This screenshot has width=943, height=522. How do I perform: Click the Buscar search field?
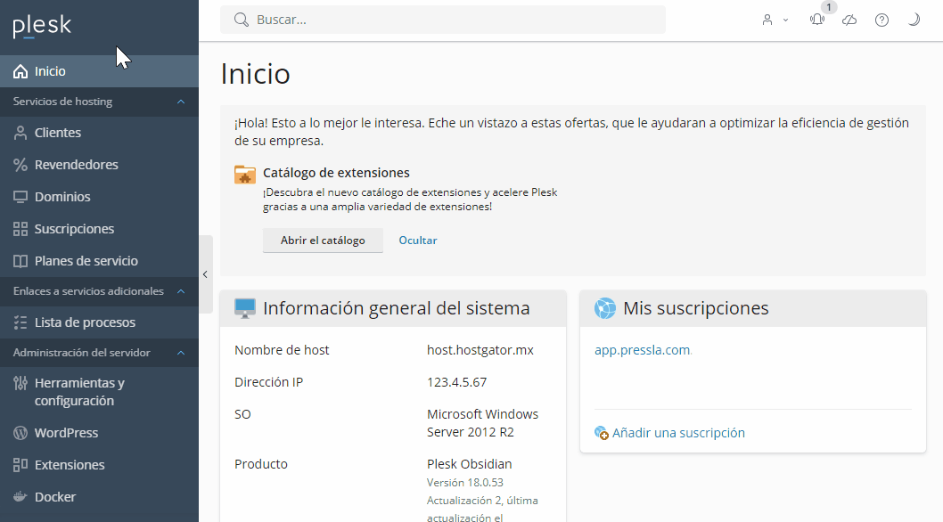click(443, 20)
